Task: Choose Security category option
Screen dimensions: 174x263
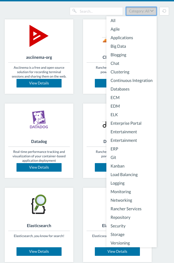Action: pos(118,226)
